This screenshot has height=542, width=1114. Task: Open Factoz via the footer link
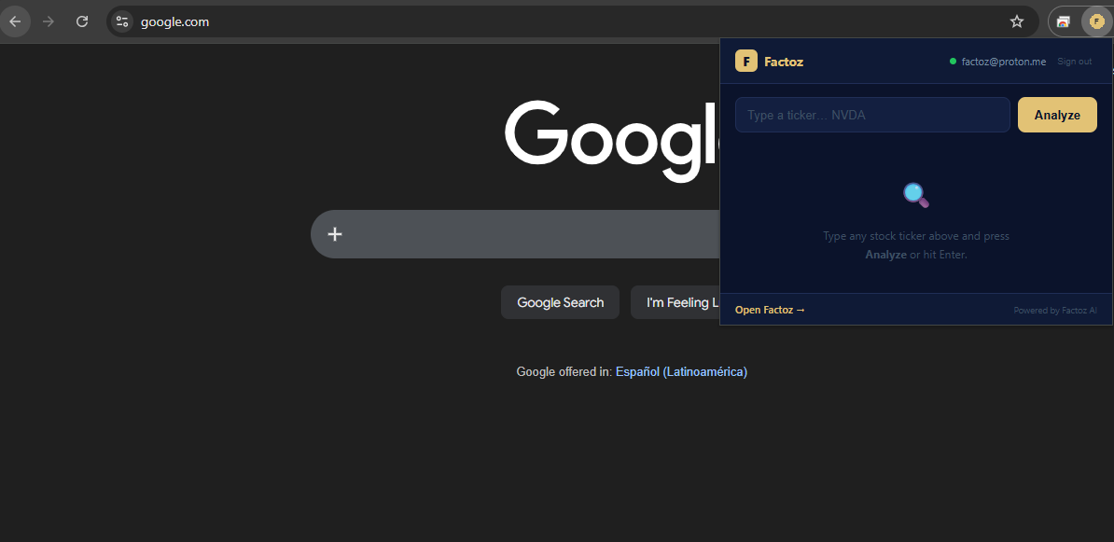point(770,310)
